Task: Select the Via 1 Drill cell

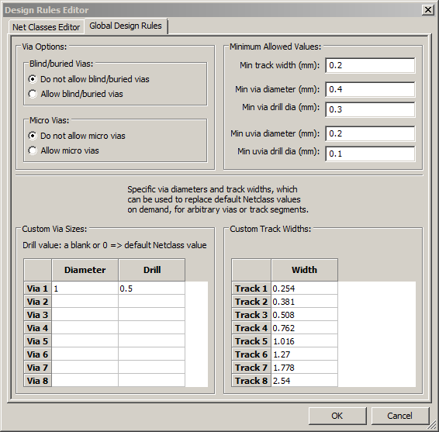Action: pos(151,289)
